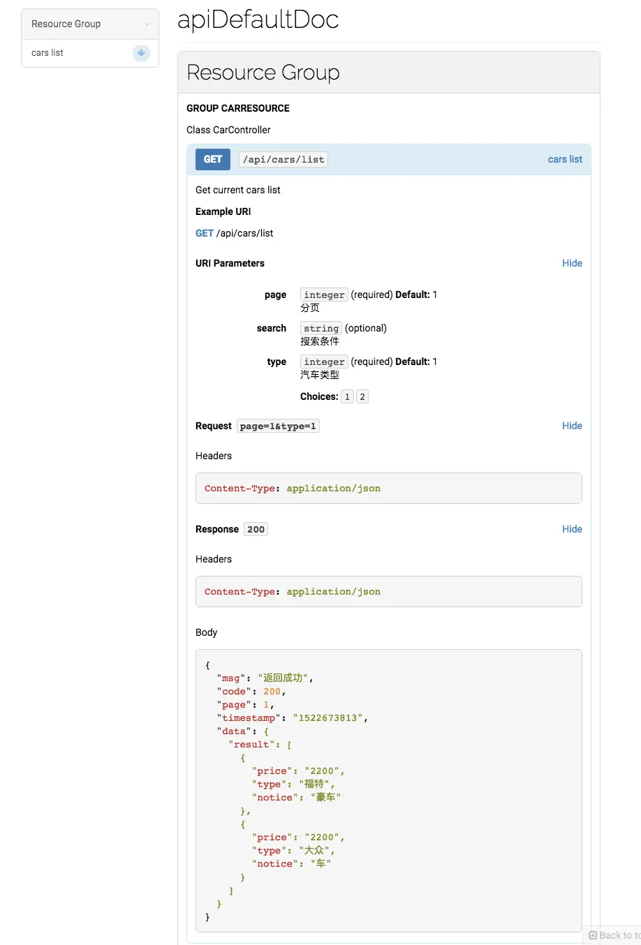
Task: Expand the cars list sidebar entry
Action: pos(47,53)
